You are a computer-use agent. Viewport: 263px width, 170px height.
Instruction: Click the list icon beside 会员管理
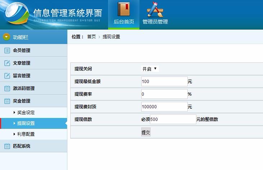point(7,51)
